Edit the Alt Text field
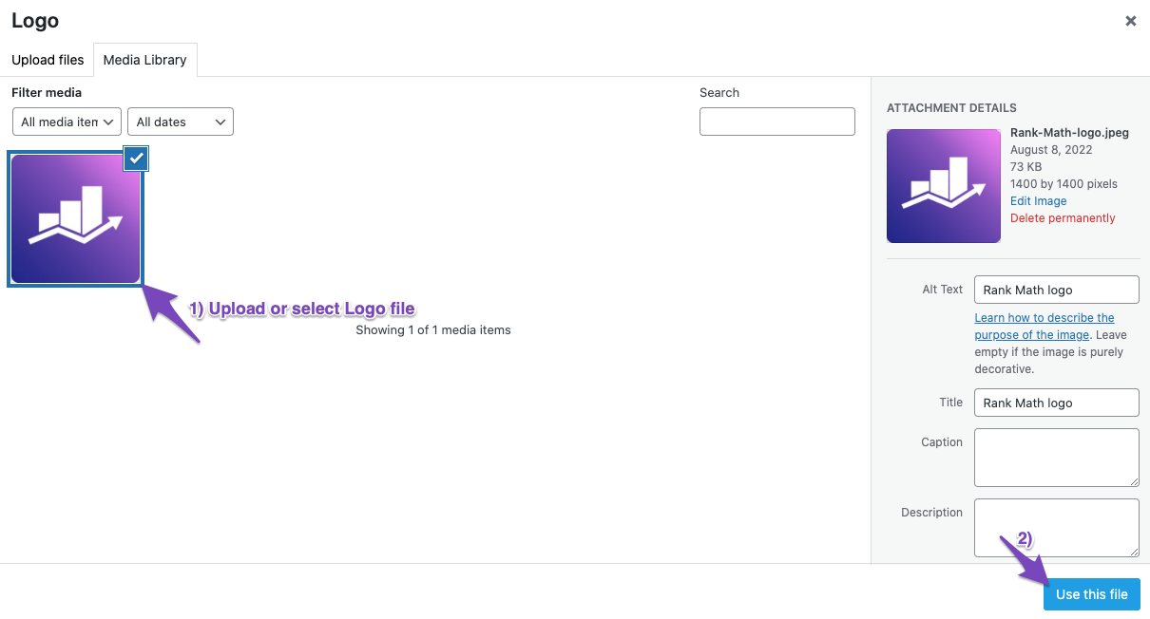Image resolution: width=1150 pixels, height=619 pixels. click(x=1057, y=290)
